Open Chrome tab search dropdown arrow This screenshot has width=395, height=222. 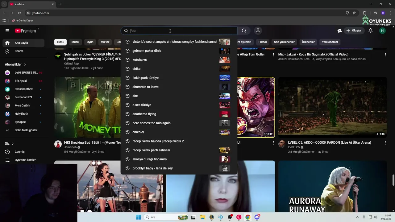(x=4, y=4)
